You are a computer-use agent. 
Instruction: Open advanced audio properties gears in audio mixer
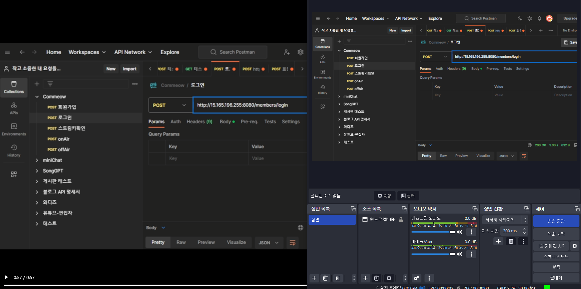[416, 278]
